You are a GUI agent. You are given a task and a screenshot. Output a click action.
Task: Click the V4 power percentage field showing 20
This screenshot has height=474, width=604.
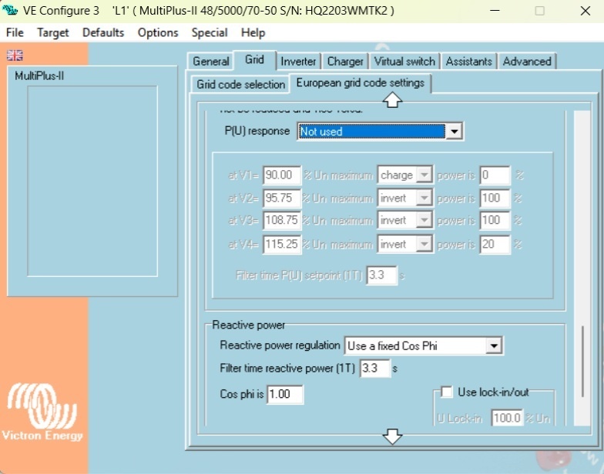tap(495, 245)
